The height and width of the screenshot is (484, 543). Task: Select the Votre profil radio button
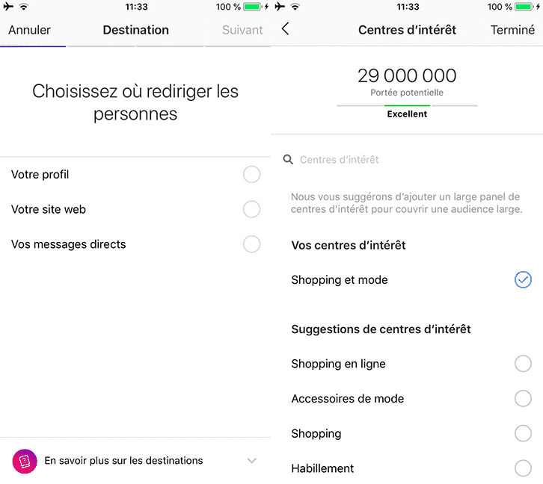click(251, 175)
